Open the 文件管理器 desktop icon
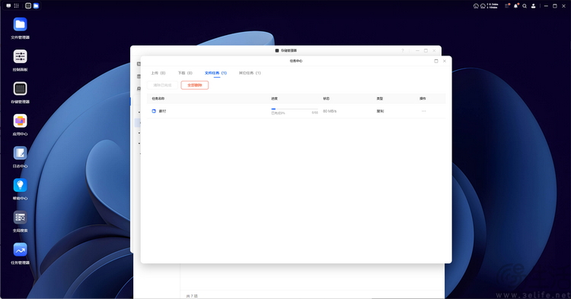Screen dimensions: 571x299 pos(20,24)
